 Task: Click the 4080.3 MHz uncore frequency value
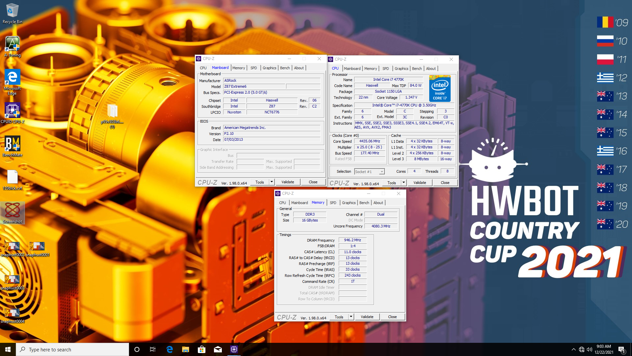pyautogui.click(x=381, y=226)
